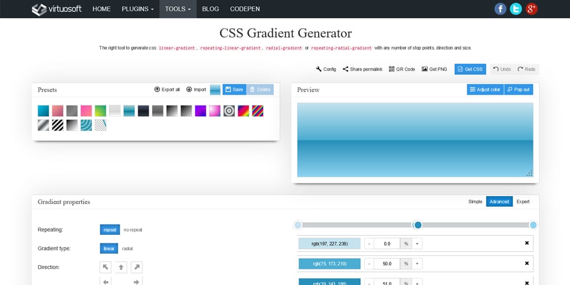Decrease the 50.0 stop with minus
Screen dimensions: 570x285
click(x=369, y=264)
